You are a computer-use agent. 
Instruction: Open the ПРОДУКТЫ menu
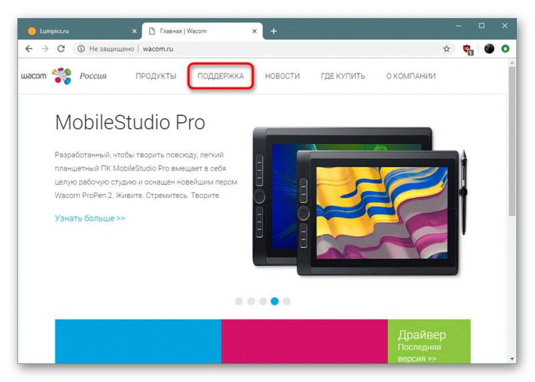pyautogui.click(x=156, y=76)
